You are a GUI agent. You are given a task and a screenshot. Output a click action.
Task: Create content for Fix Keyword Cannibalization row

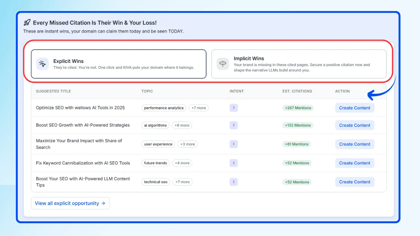tap(354, 163)
